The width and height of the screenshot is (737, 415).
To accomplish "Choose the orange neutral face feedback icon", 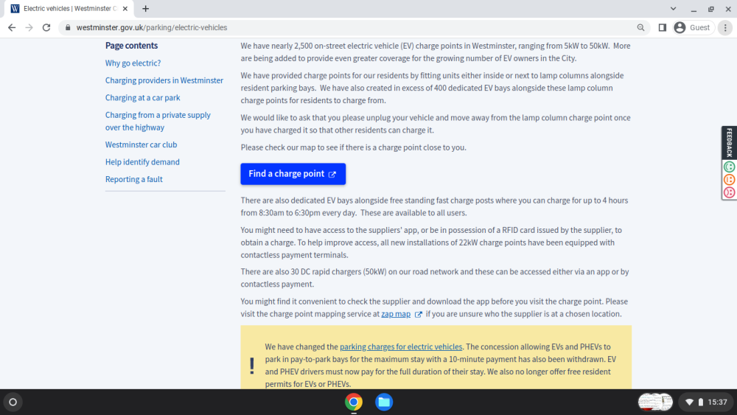I will [730, 180].
